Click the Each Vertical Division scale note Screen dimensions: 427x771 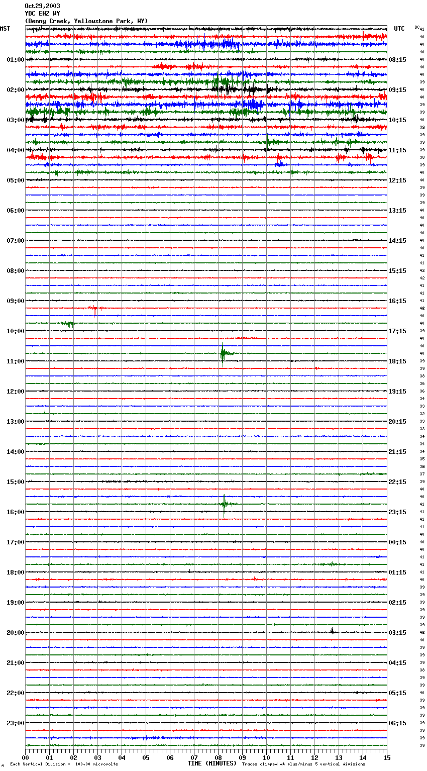[x=64, y=764]
